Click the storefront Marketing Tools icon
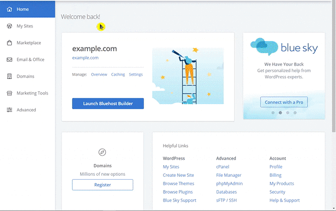The height and width of the screenshot is (211, 336). [x=9, y=93]
